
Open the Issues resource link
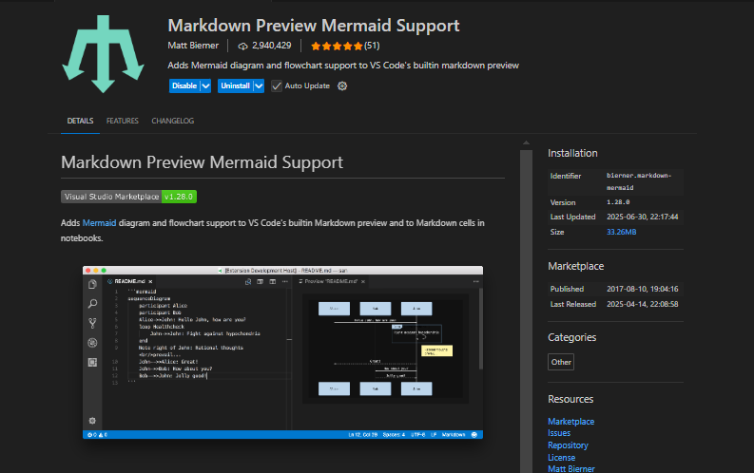coord(559,433)
